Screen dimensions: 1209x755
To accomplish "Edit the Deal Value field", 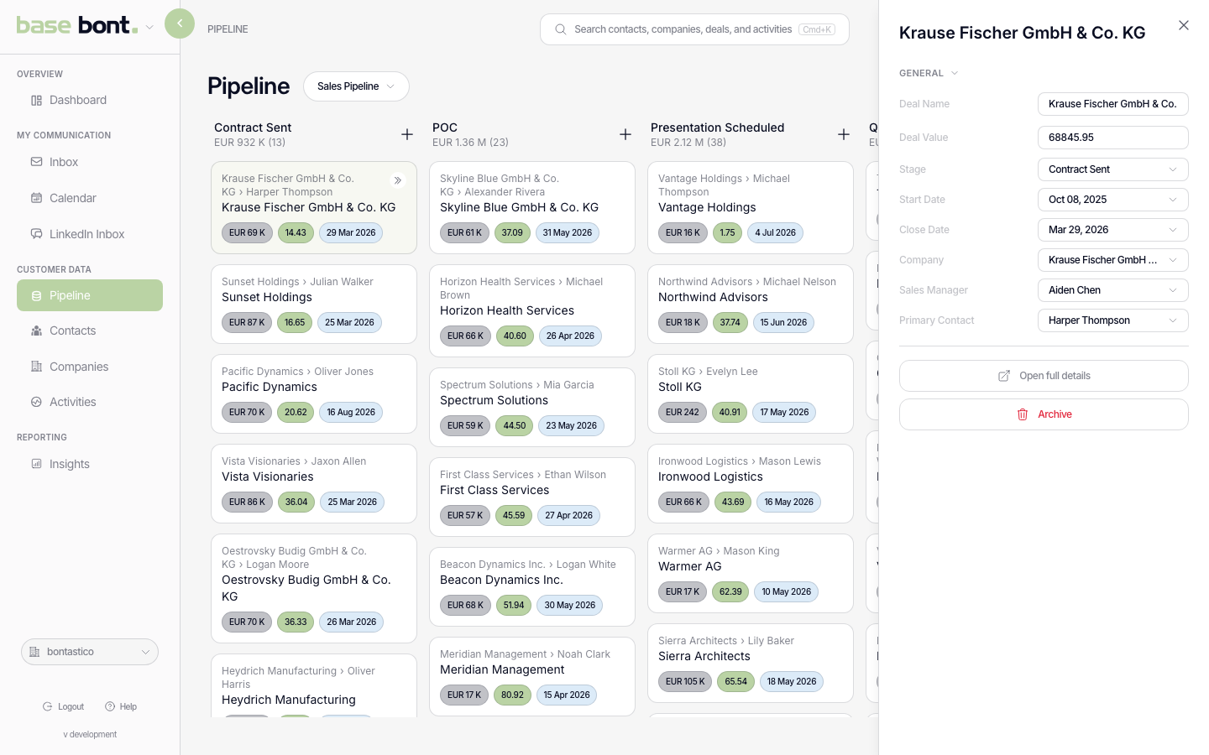I will pos(1113,138).
